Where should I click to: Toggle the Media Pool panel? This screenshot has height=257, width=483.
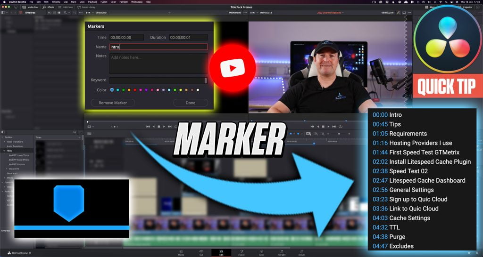(30, 7)
